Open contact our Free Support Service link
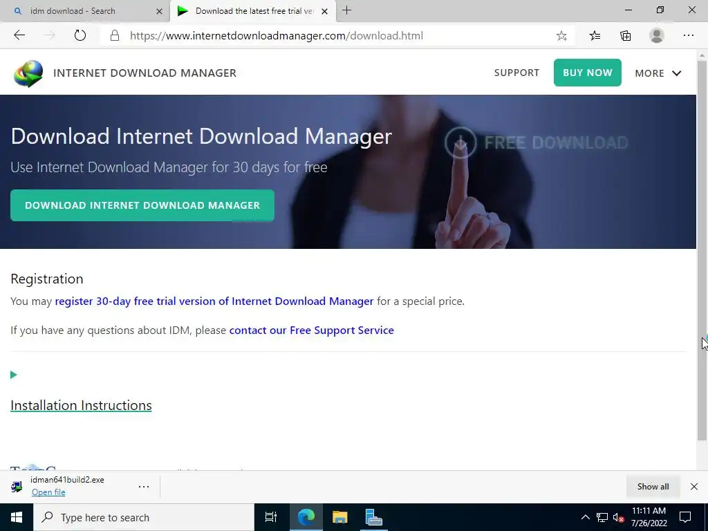This screenshot has width=708, height=531. 312,330
